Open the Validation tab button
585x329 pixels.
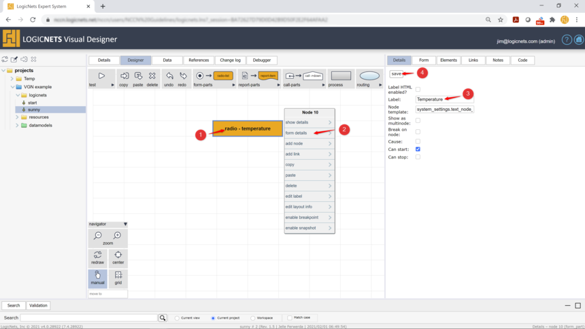point(38,306)
